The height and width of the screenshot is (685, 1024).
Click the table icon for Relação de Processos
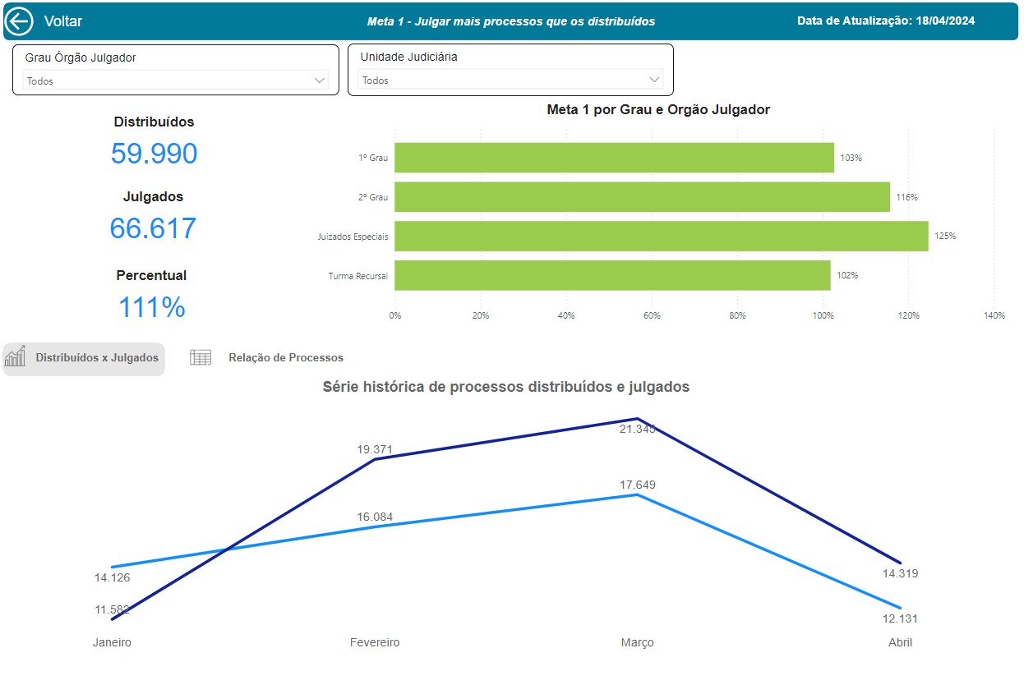pos(201,357)
